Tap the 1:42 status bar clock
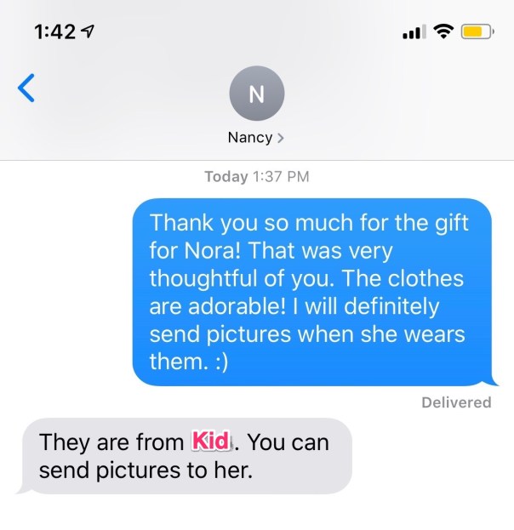 54,32
